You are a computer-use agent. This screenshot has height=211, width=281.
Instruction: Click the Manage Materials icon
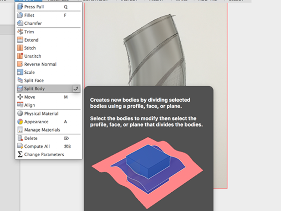coord(20,130)
